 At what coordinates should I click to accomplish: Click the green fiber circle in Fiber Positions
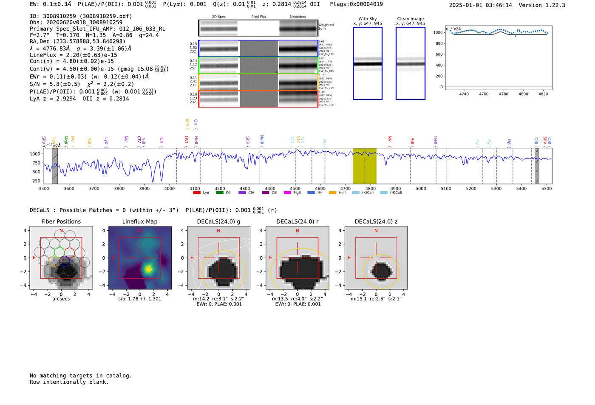59,252
